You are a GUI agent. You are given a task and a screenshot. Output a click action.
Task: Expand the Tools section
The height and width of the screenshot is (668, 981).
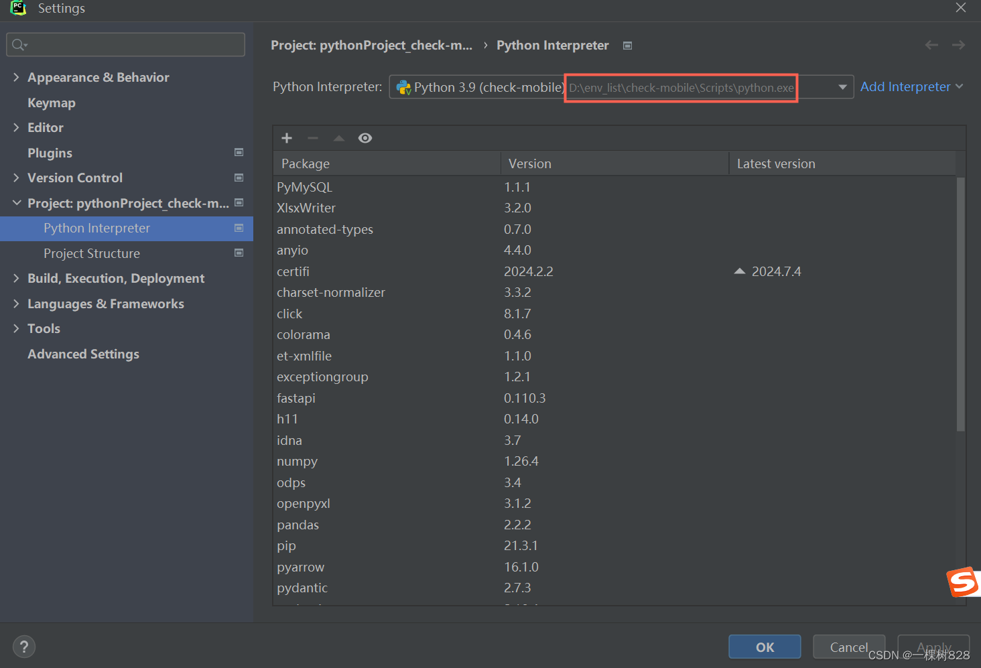[16, 328]
